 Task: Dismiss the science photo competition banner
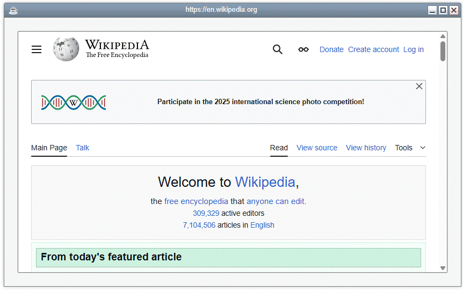[419, 86]
